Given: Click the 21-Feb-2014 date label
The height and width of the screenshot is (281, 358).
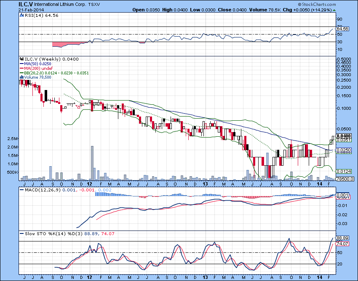Looking at the screenshot, I should click(x=31, y=10).
